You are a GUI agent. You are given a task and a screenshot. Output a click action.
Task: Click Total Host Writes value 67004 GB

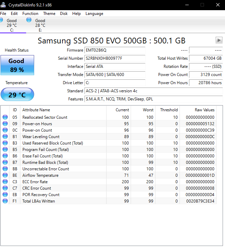coord(206,58)
